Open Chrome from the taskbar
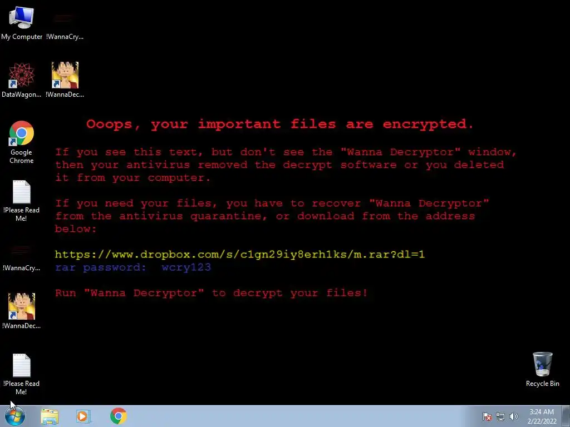570x427 pixels. coord(118,416)
